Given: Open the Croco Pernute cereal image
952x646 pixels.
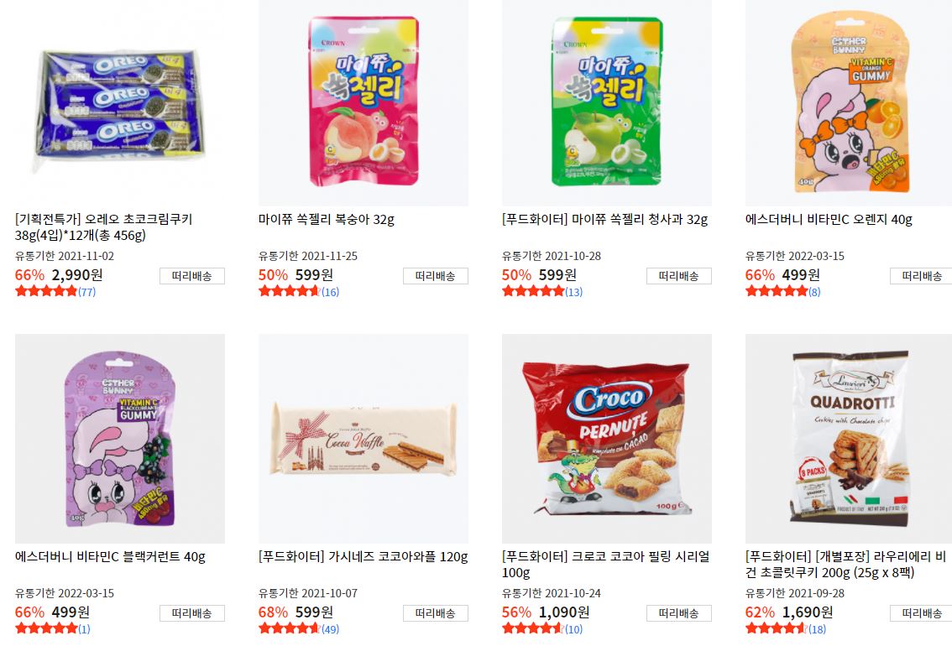Looking at the screenshot, I should pos(606,439).
